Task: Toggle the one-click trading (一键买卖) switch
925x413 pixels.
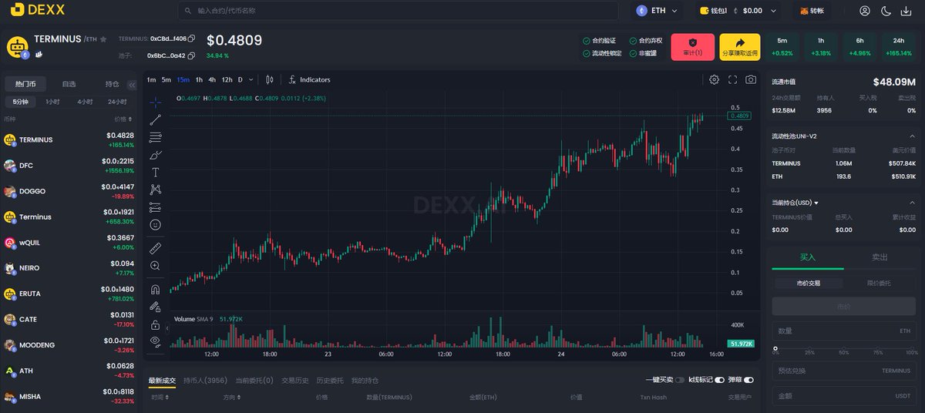Action: pos(680,380)
